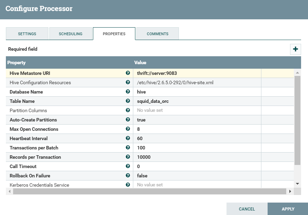
Task: Click help icon next to Hive Metastore URI
Action: (128, 73)
